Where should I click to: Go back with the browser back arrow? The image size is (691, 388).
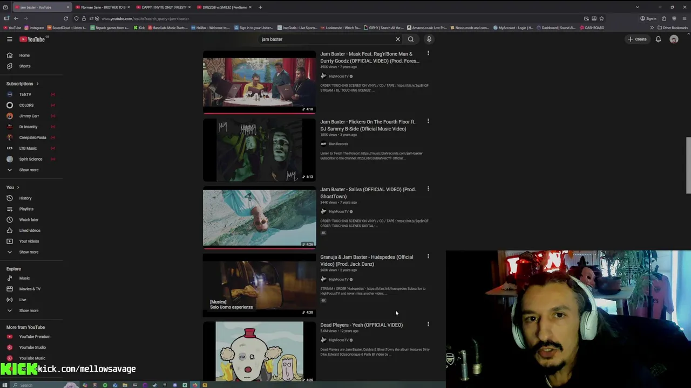pos(16,18)
